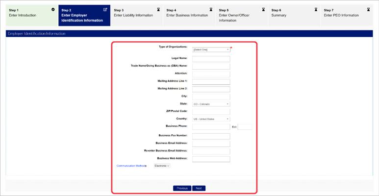Click the Step 1 completed checkmark icon
The width and height of the screenshot is (379, 196).
click(53, 9)
